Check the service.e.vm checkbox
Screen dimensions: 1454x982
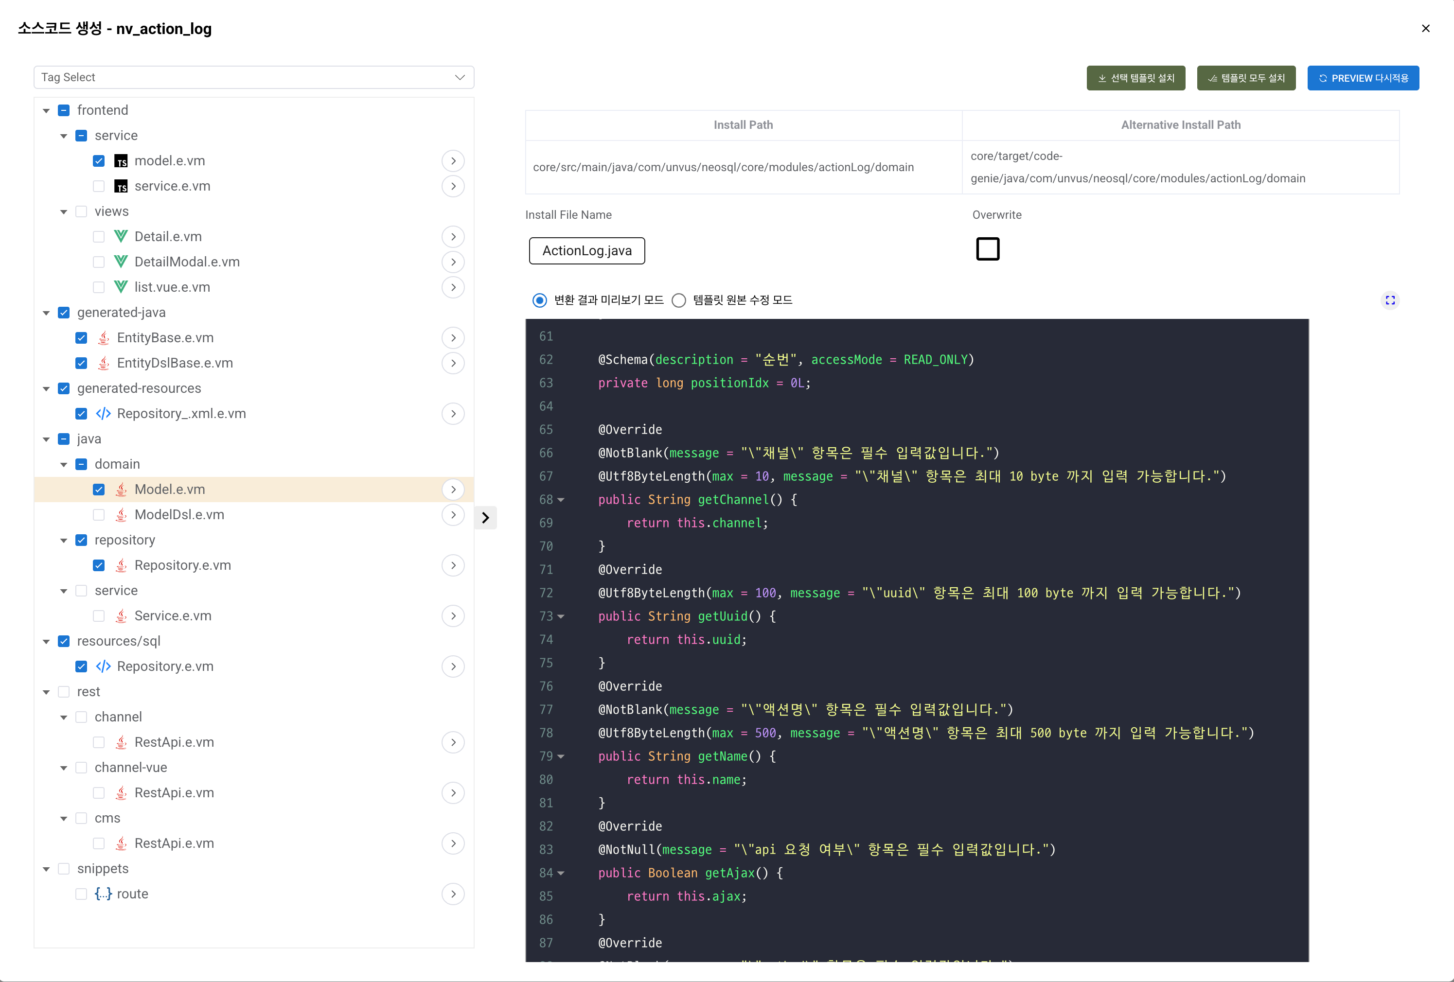click(99, 186)
